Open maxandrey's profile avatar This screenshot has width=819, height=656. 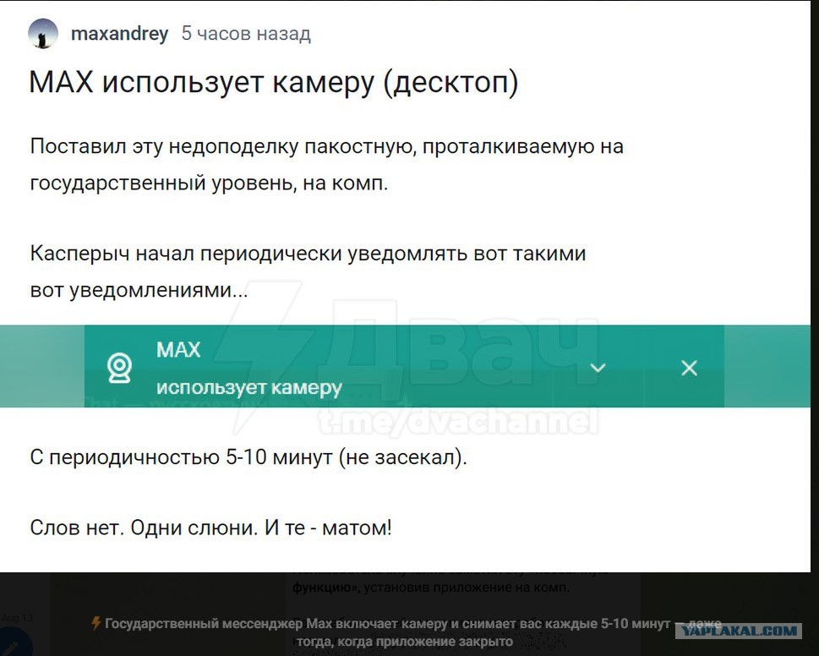[43, 34]
